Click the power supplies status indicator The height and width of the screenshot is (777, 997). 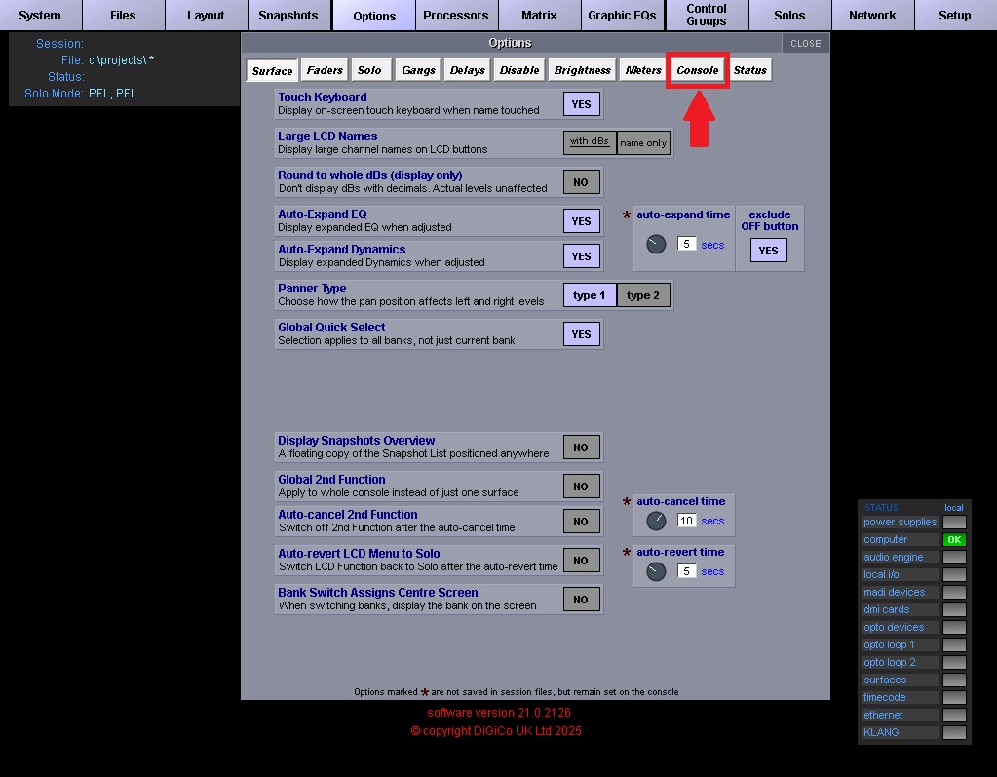[954, 522]
